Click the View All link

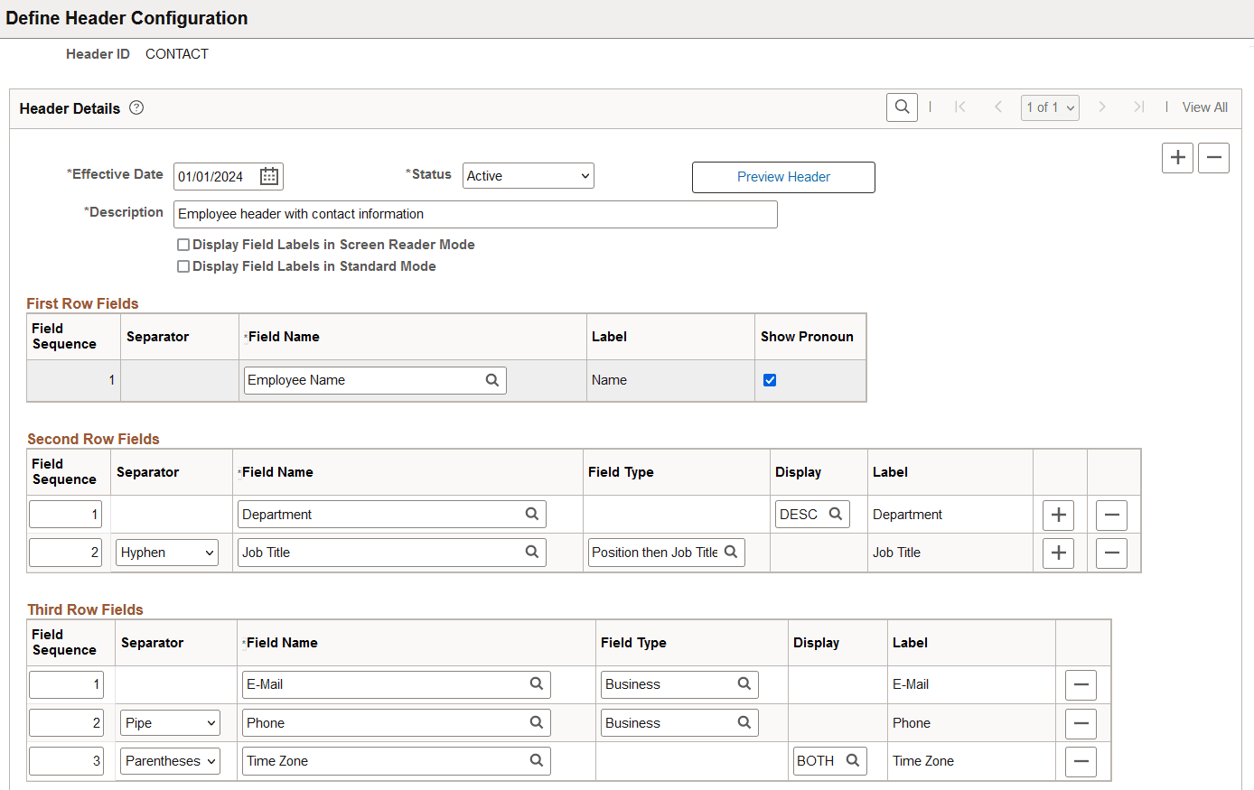coord(1204,107)
